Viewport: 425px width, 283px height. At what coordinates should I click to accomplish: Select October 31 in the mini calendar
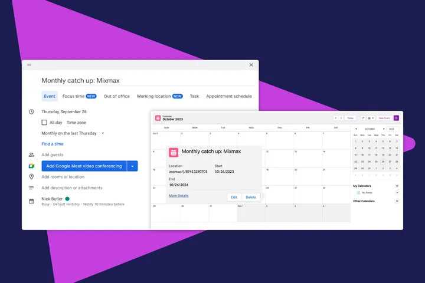(x=369, y=169)
